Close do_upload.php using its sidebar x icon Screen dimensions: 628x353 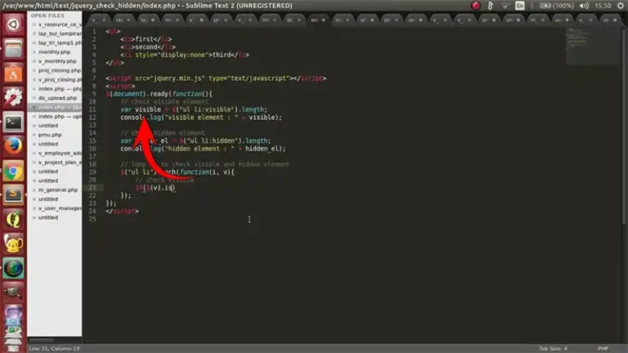click(x=34, y=98)
